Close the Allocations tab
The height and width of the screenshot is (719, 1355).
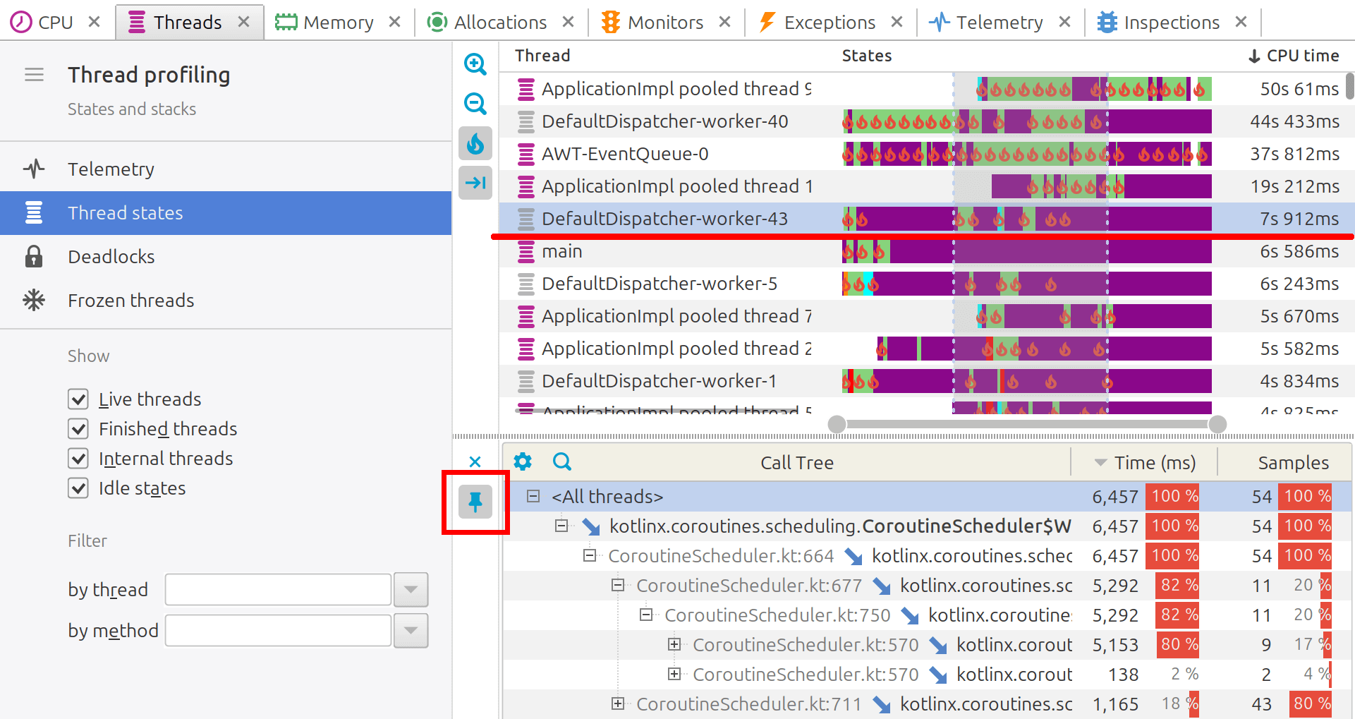pyautogui.click(x=568, y=22)
